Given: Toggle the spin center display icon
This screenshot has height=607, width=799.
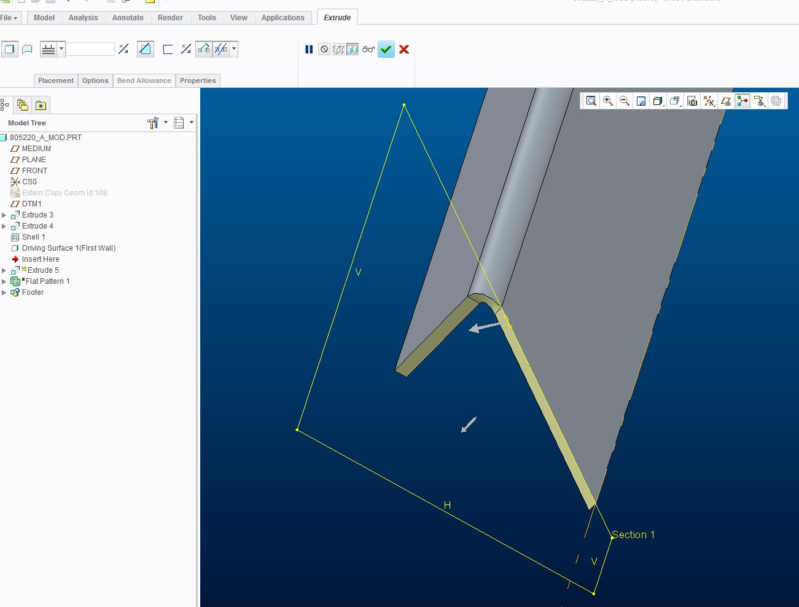Looking at the screenshot, I should tap(742, 101).
